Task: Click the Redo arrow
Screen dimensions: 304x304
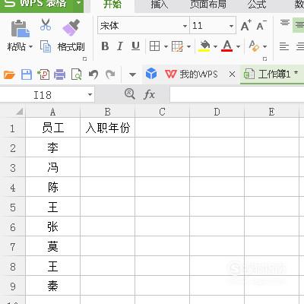Action: pos(110,74)
